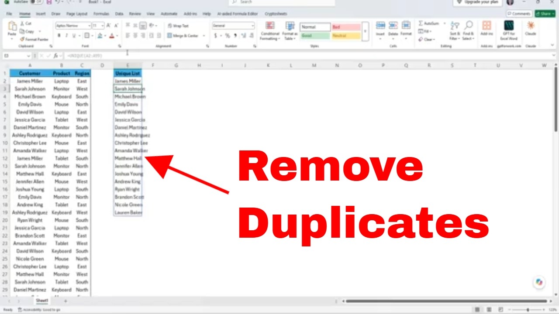
Task: Toggle Bold formatting
Action: 59,36
